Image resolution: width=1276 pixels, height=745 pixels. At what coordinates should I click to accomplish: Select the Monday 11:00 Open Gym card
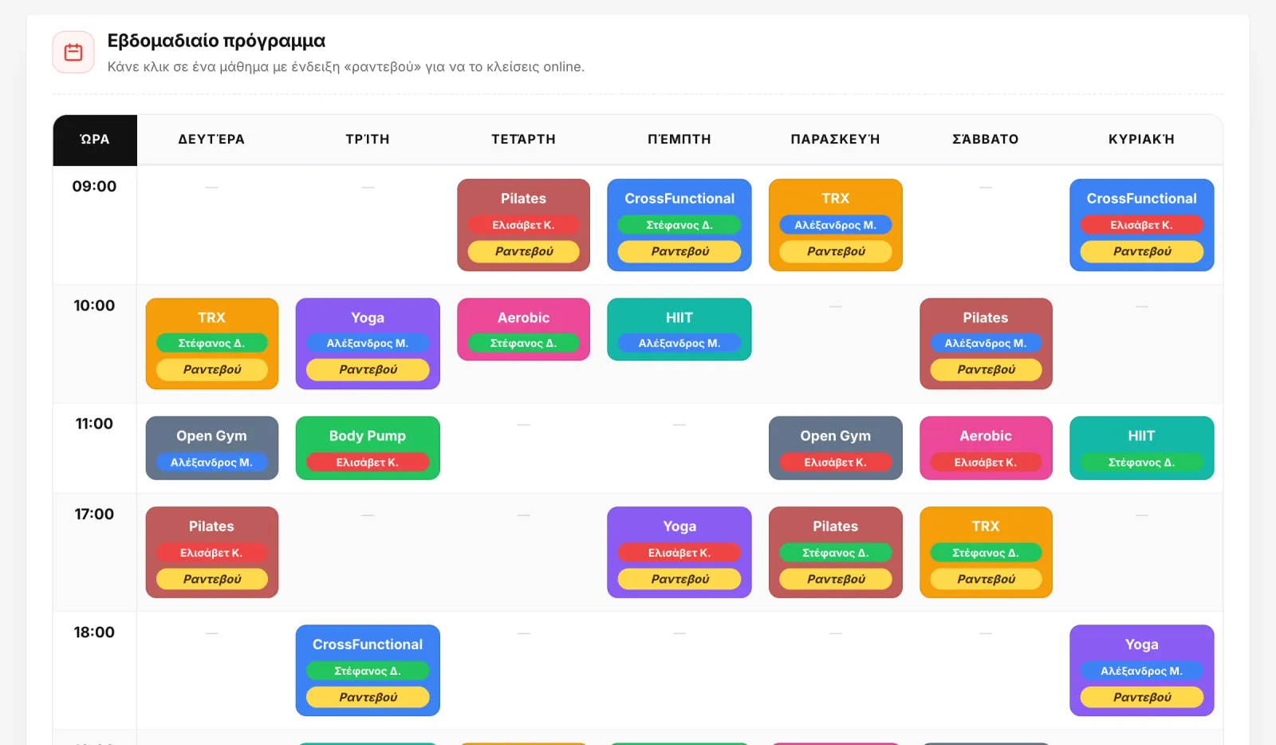(x=212, y=448)
